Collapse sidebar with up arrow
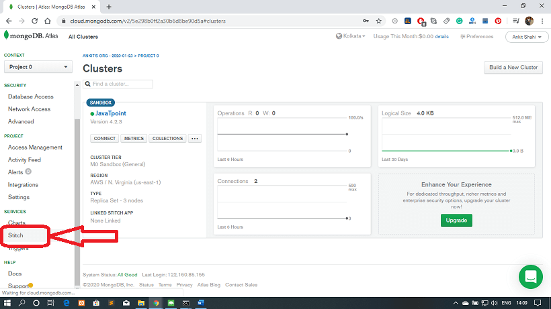 [x=77, y=85]
